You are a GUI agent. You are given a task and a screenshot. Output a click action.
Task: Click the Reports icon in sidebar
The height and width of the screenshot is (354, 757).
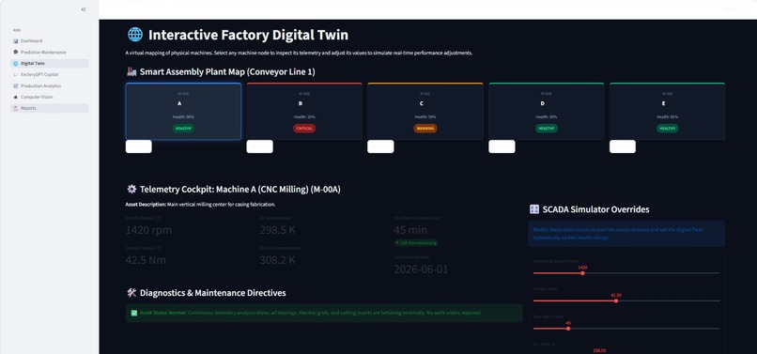(15, 108)
